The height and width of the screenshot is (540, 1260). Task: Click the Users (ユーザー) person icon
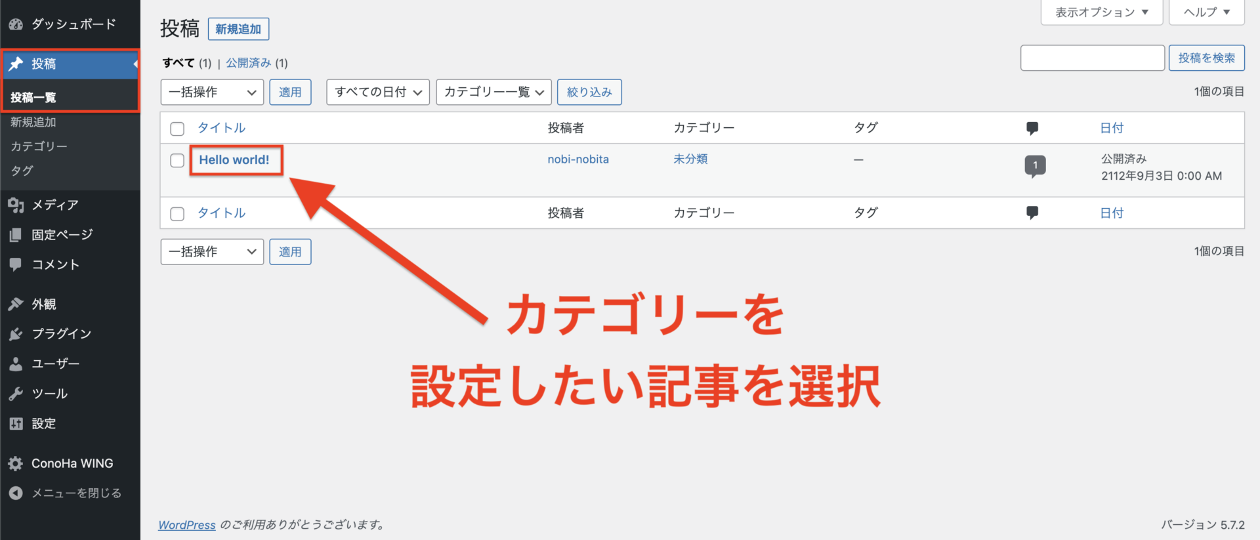(x=16, y=364)
